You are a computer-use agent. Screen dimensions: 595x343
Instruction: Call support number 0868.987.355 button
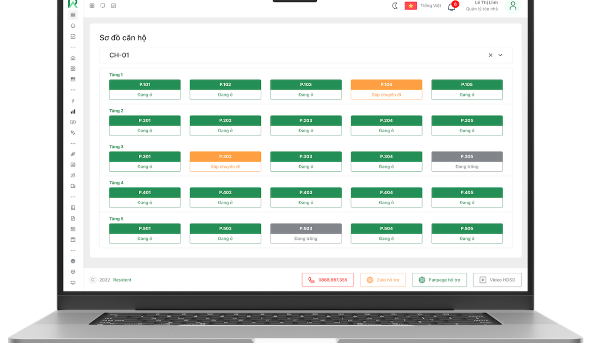point(328,280)
